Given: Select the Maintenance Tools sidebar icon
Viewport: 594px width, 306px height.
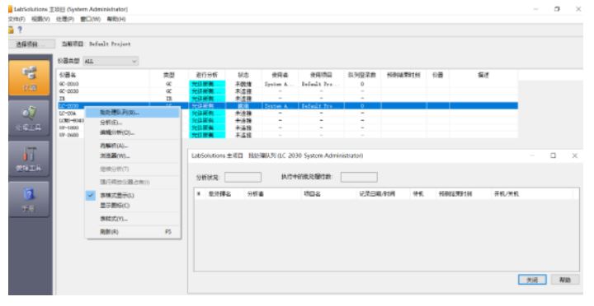Looking at the screenshot, I should click(x=29, y=159).
